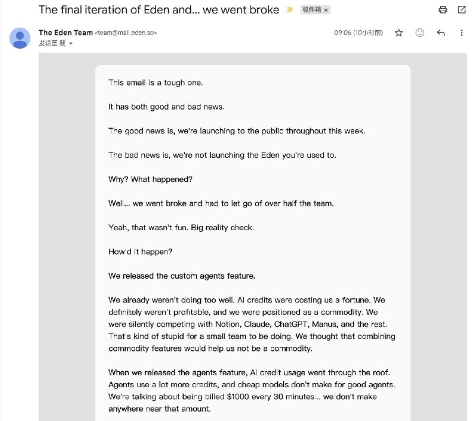The height and width of the screenshot is (421, 474).
Task: Click the team@mail.eden.so email address
Action: click(x=126, y=33)
